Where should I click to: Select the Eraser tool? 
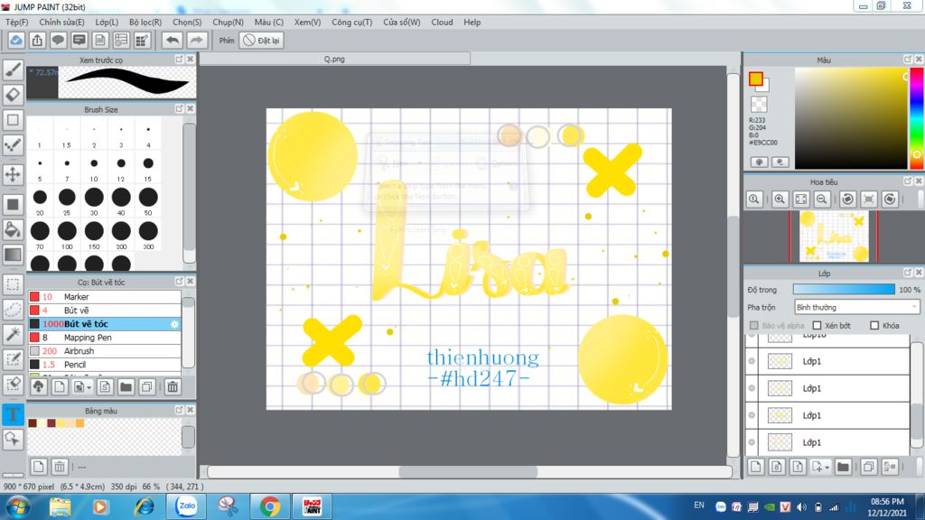[x=13, y=94]
